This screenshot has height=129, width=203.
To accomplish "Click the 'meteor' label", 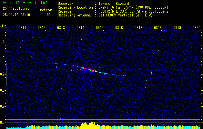I will pos(46,10).
